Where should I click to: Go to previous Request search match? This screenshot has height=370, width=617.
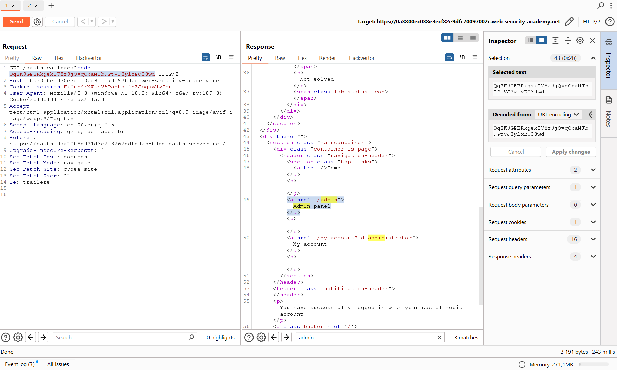point(30,338)
